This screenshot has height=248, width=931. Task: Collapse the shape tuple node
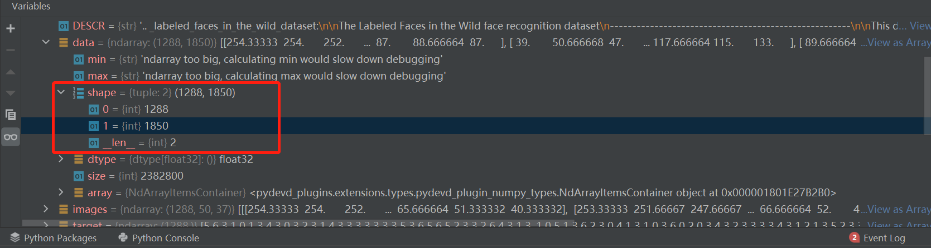click(x=61, y=92)
